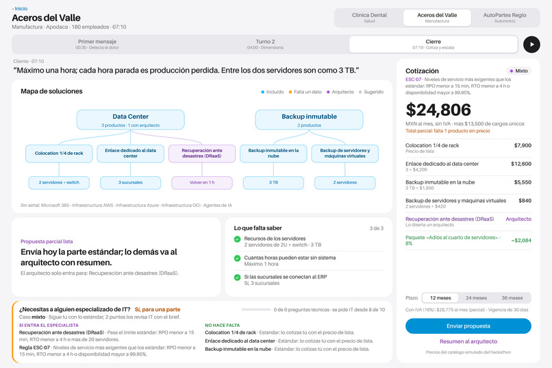Click the 'Adiós al cuarto de servidores' discount line
This screenshot has width=552, height=368.
pos(468,240)
